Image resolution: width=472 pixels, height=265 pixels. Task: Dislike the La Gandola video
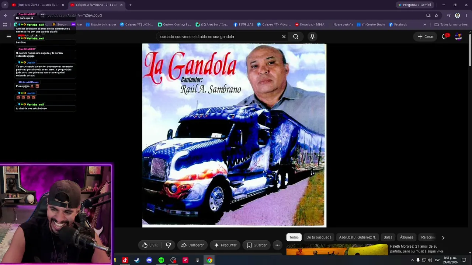pos(169,245)
